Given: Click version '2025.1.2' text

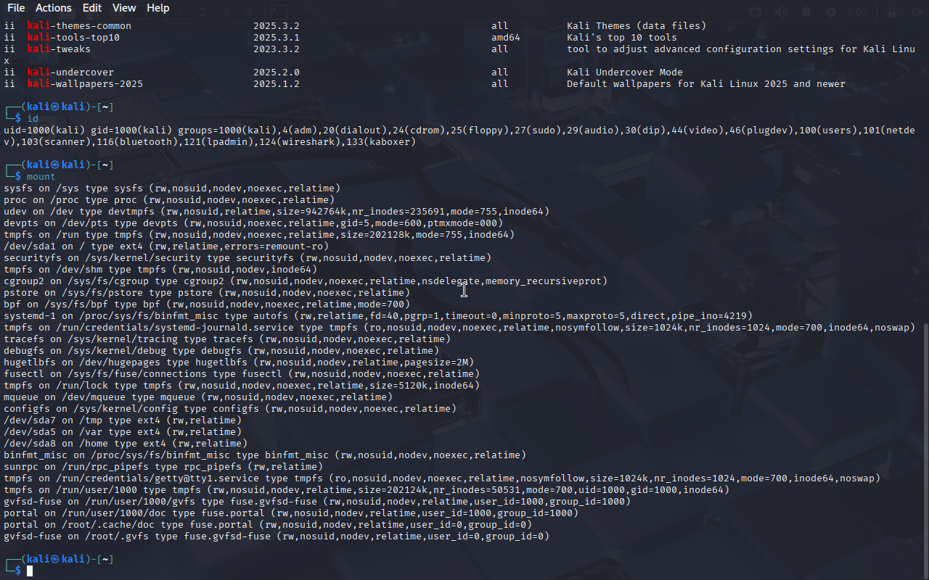Looking at the screenshot, I should point(277,84).
